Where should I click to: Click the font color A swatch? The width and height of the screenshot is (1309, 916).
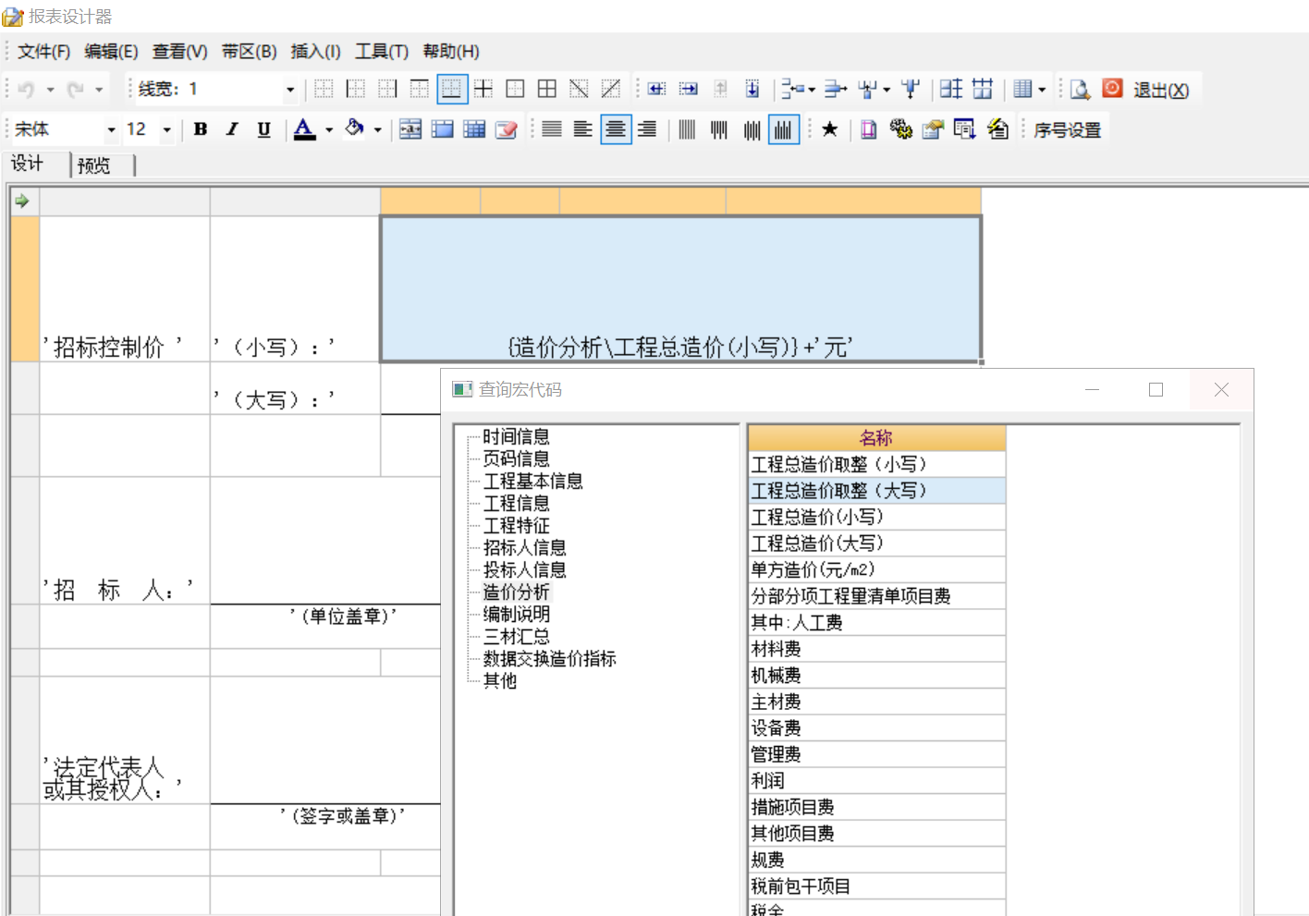pos(304,129)
